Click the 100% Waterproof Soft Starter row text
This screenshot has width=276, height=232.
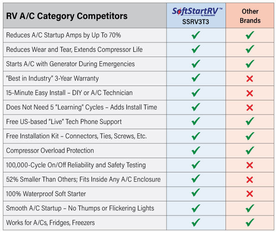click(46, 194)
